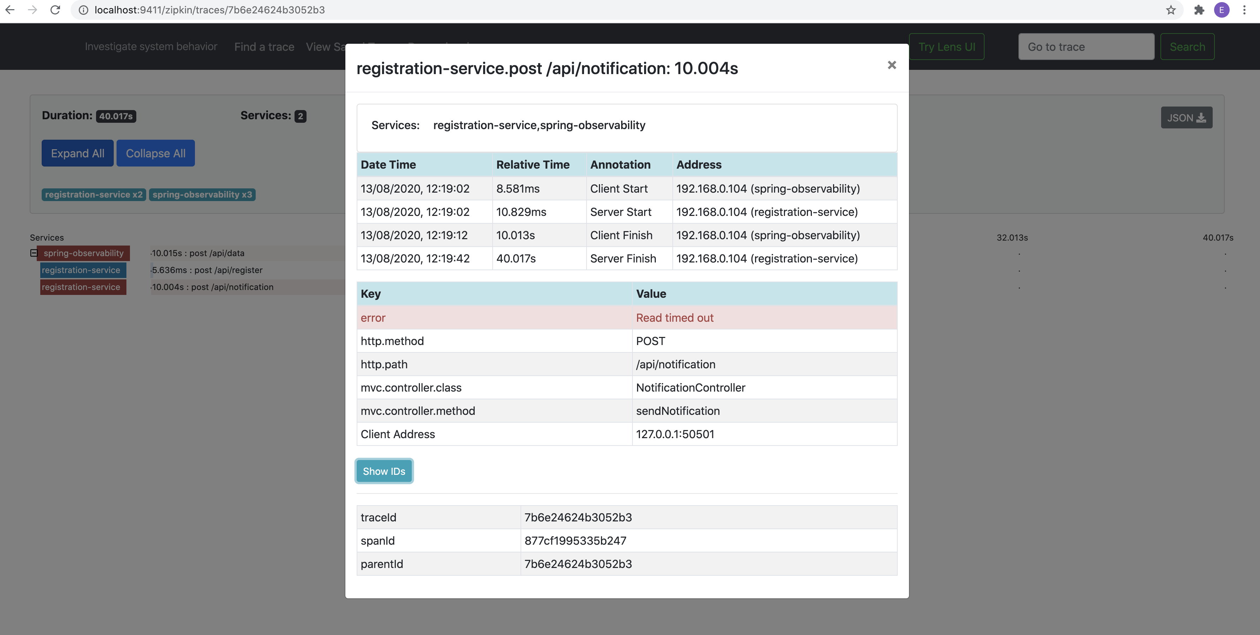Focus the Go to trace input field
The height and width of the screenshot is (635, 1260).
pyautogui.click(x=1086, y=47)
